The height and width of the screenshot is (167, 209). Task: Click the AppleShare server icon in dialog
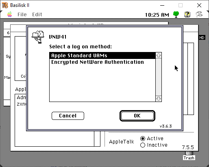38,37
